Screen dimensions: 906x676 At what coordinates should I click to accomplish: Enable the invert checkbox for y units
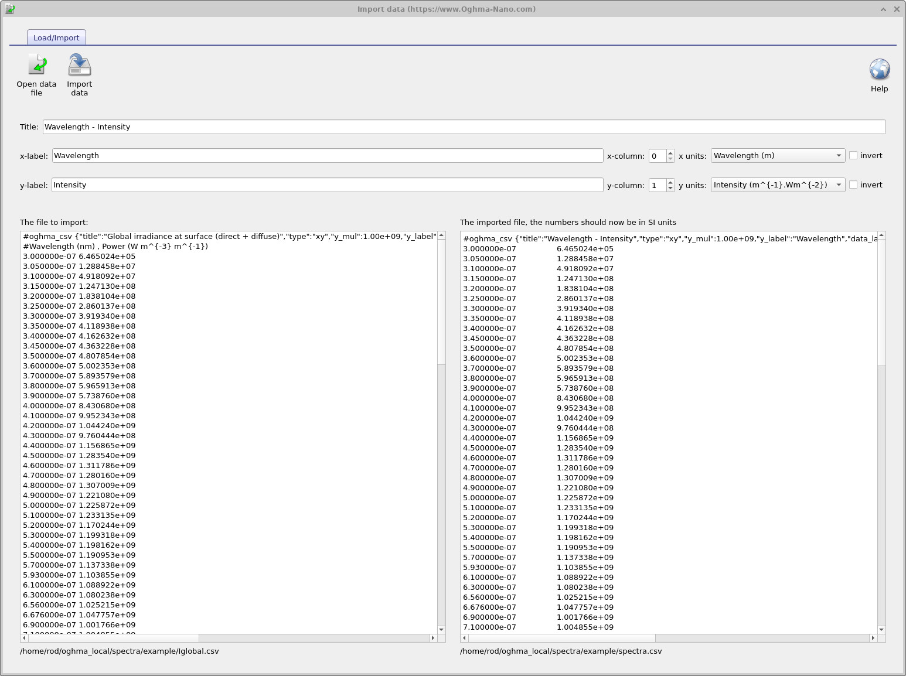[853, 185]
